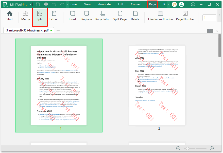Collapse the panel with the up chevron
The height and width of the screenshot is (153, 223).
(x=217, y=31)
